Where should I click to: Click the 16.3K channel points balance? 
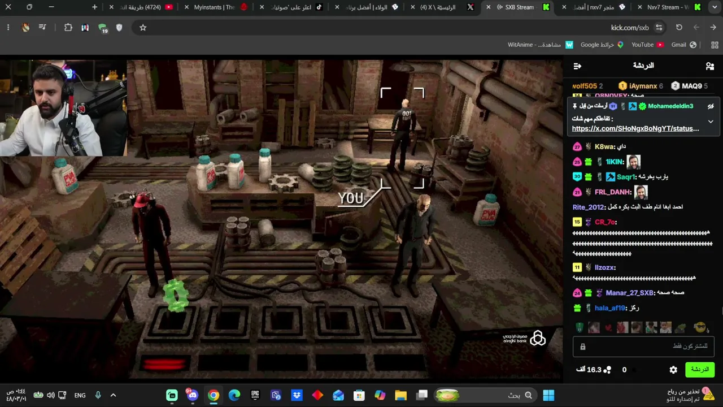pyautogui.click(x=593, y=370)
